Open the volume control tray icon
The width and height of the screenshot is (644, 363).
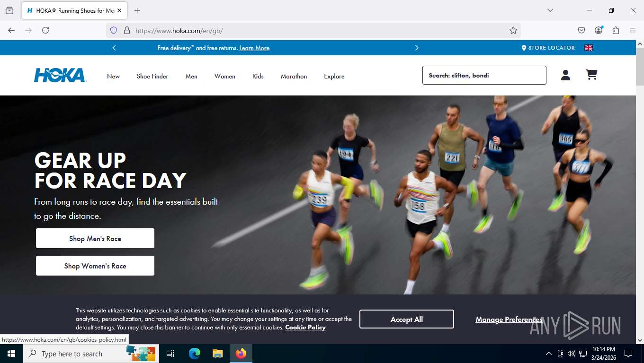coord(572,354)
